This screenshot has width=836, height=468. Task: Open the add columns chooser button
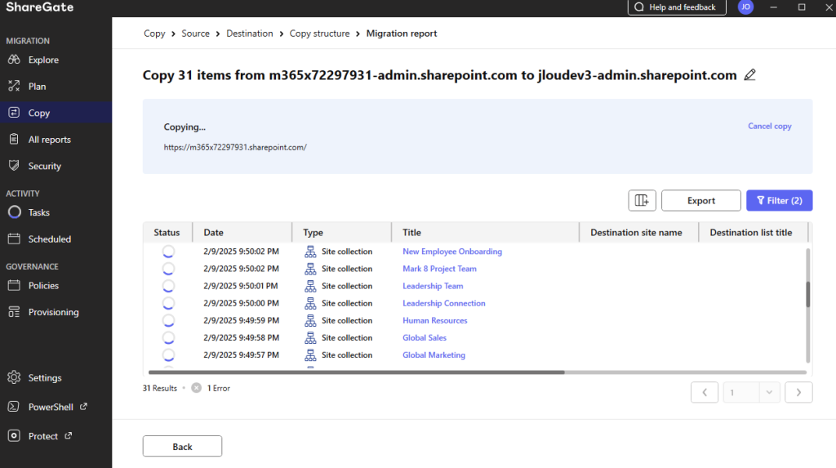[642, 201]
